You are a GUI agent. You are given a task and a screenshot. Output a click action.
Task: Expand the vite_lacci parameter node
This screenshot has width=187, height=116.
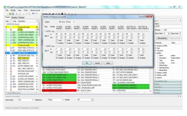tap(156, 51)
